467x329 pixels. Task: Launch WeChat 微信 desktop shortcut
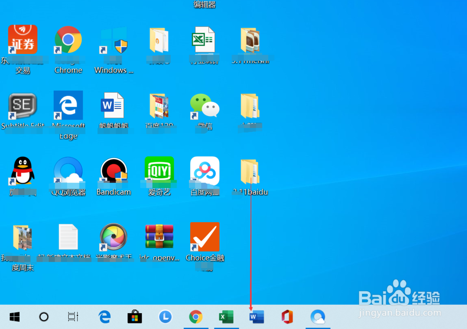[x=205, y=106]
